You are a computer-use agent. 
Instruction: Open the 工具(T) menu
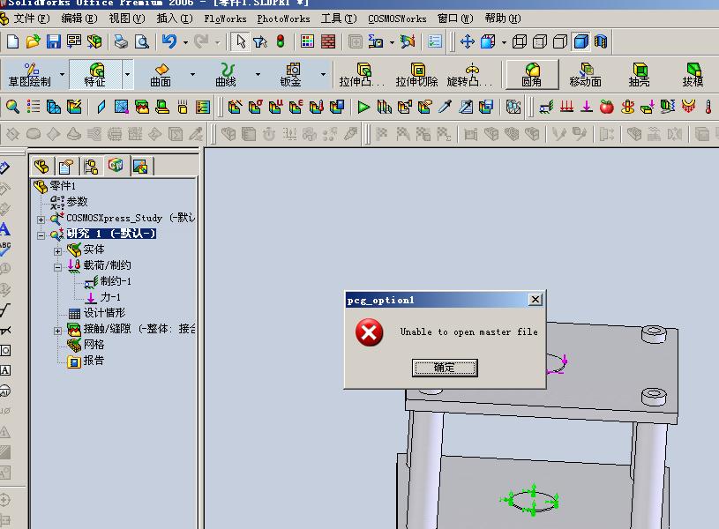click(x=339, y=19)
